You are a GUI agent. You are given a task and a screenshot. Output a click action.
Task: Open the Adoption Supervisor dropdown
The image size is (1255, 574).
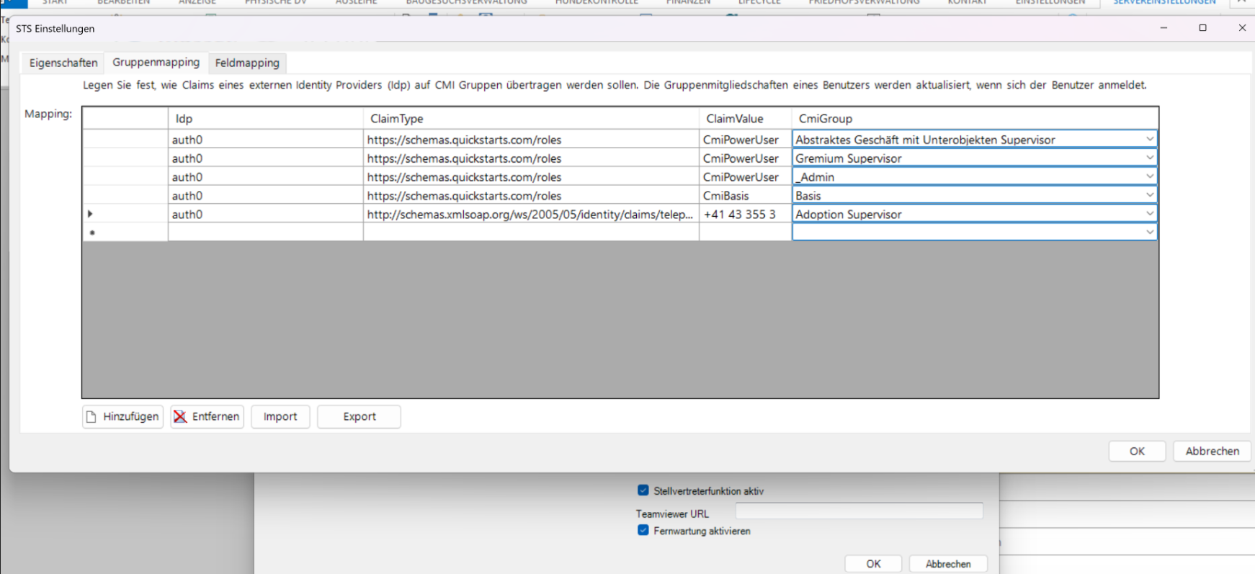1149,214
